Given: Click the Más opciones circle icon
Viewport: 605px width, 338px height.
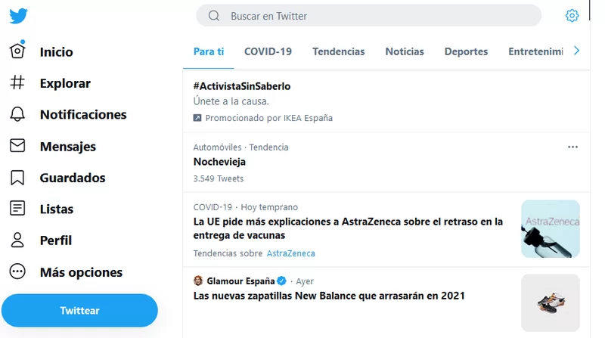Looking at the screenshot, I should pyautogui.click(x=17, y=271).
